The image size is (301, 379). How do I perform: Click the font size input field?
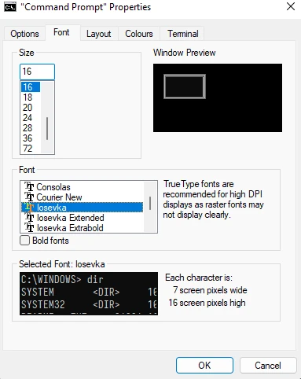[x=37, y=72]
